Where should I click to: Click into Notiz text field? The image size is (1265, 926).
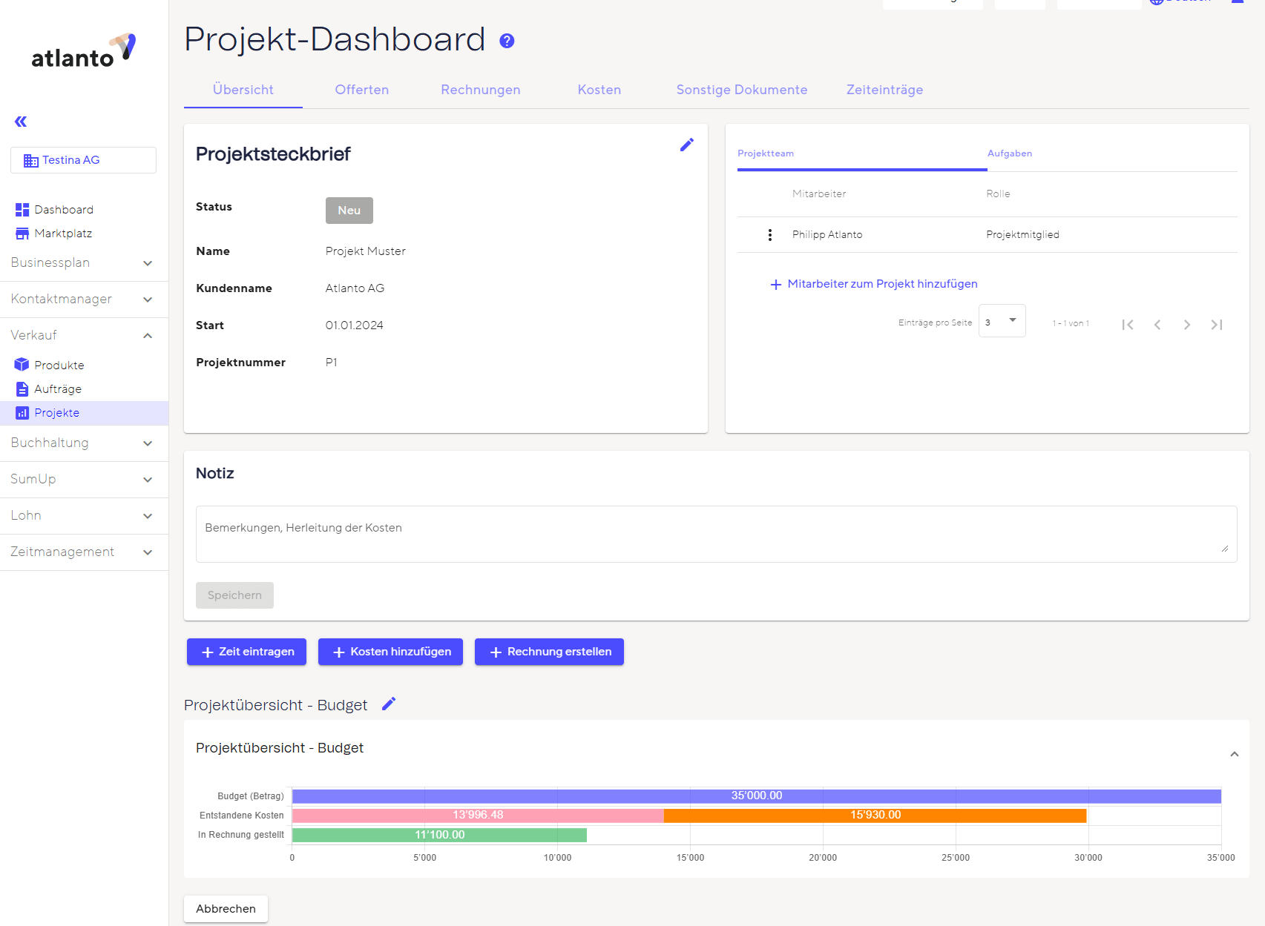pos(717,535)
